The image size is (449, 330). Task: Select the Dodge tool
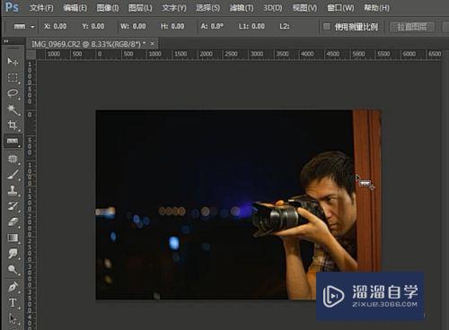point(13,270)
